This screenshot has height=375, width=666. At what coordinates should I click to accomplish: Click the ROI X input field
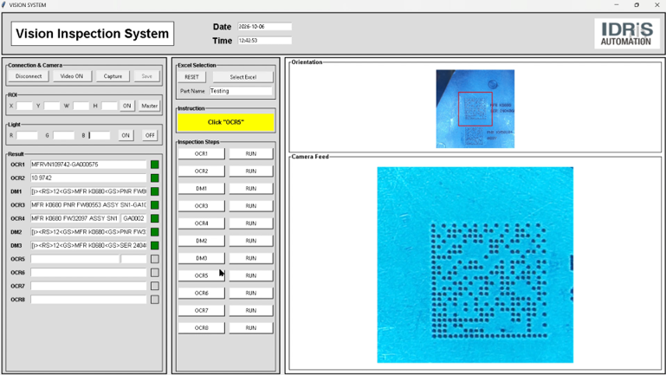24,106
